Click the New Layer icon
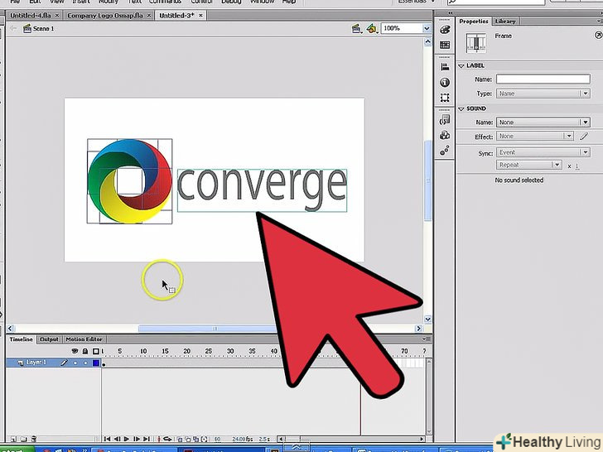603x452 pixels. point(13,439)
